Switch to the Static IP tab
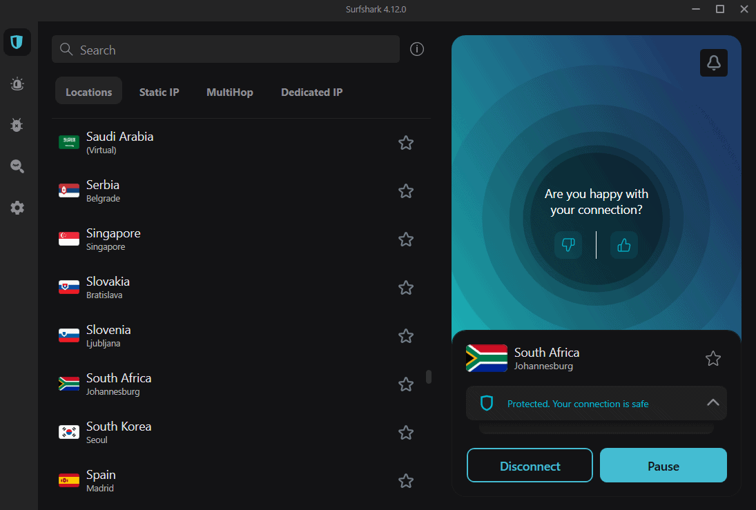 (x=159, y=92)
